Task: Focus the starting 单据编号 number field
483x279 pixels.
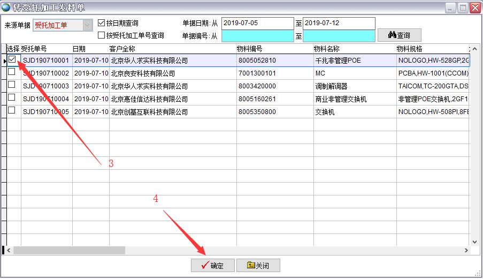Action: click(257, 36)
